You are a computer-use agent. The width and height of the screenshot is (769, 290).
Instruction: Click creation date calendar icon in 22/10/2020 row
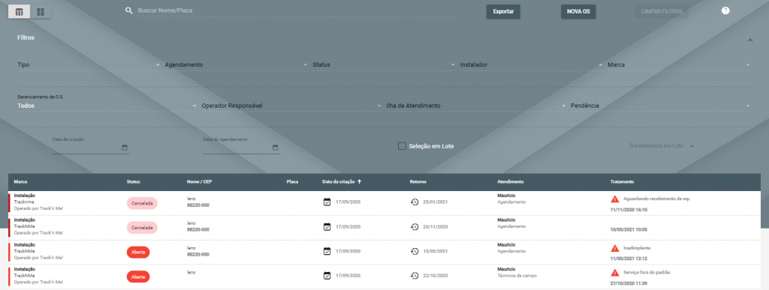tap(327, 276)
